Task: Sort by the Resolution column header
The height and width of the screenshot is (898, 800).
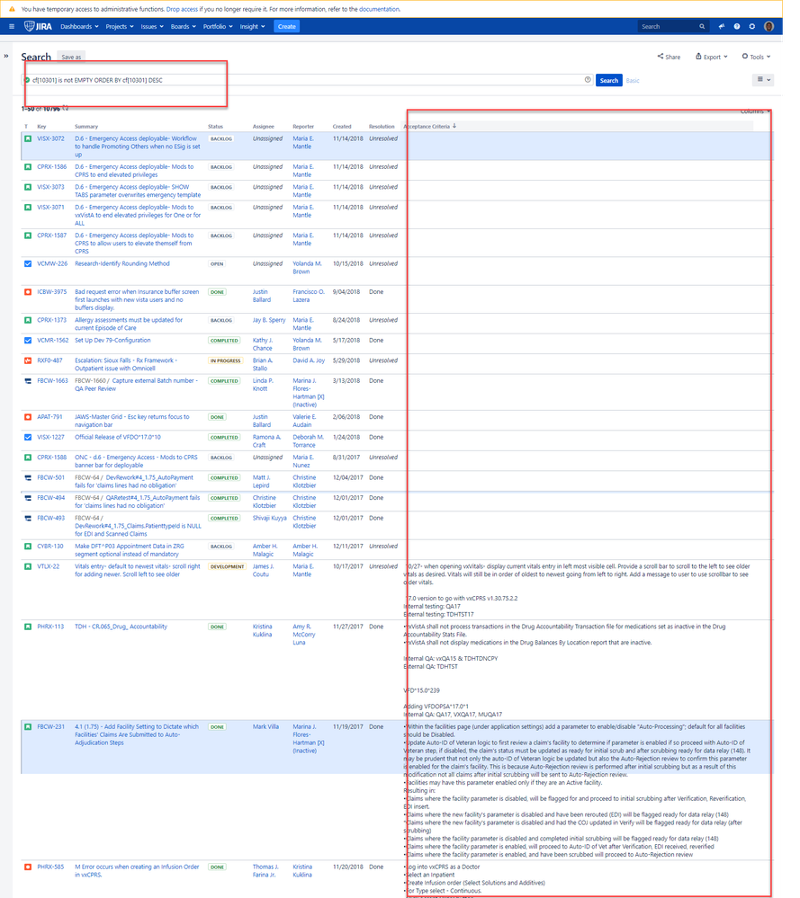Action: coord(382,127)
